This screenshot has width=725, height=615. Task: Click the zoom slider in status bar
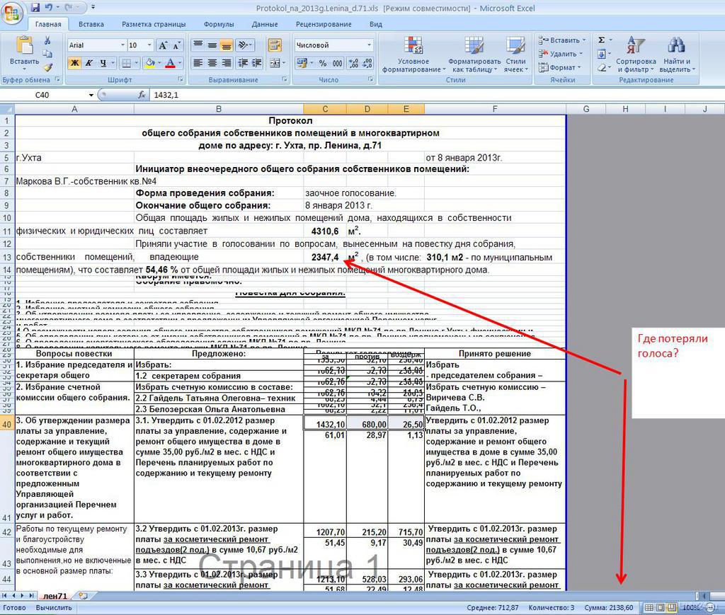710,607
